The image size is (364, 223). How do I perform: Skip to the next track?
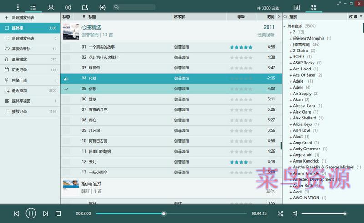click(x=45, y=213)
